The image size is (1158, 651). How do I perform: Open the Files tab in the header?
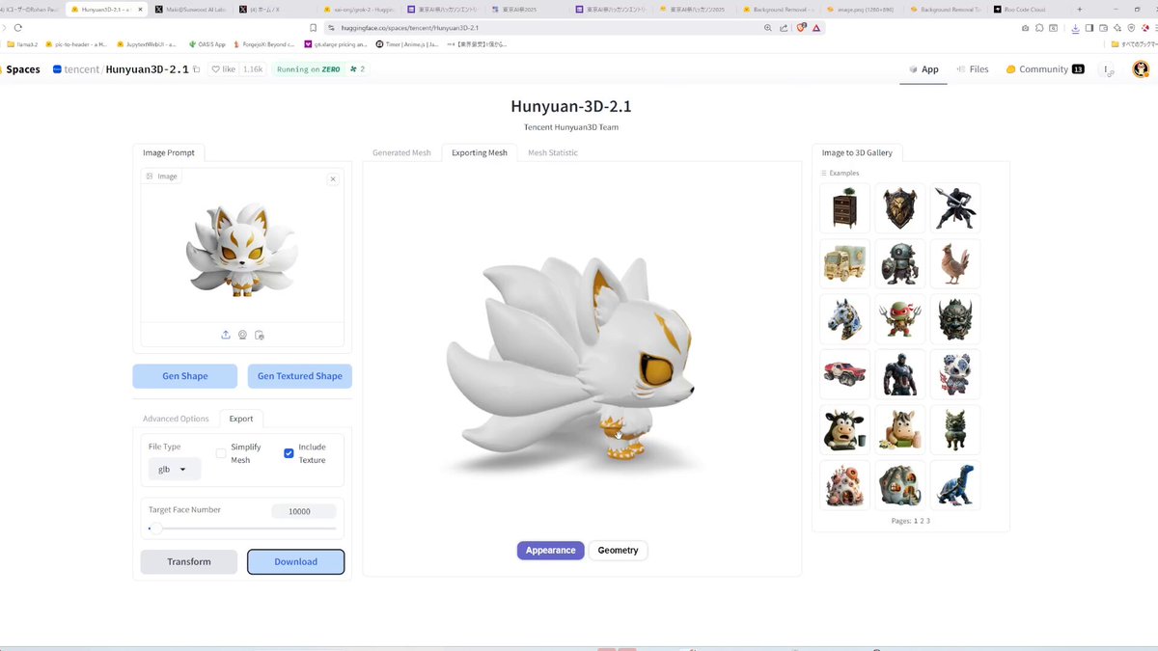pos(973,69)
